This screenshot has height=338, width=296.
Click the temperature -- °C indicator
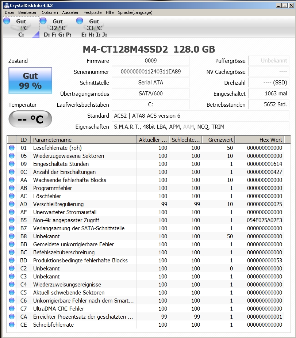click(x=30, y=119)
